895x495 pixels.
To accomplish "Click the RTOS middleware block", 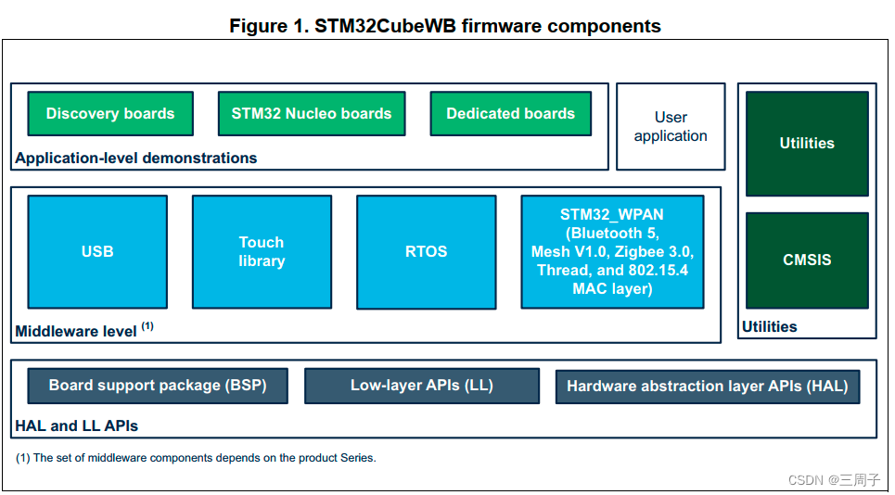I will (x=427, y=251).
